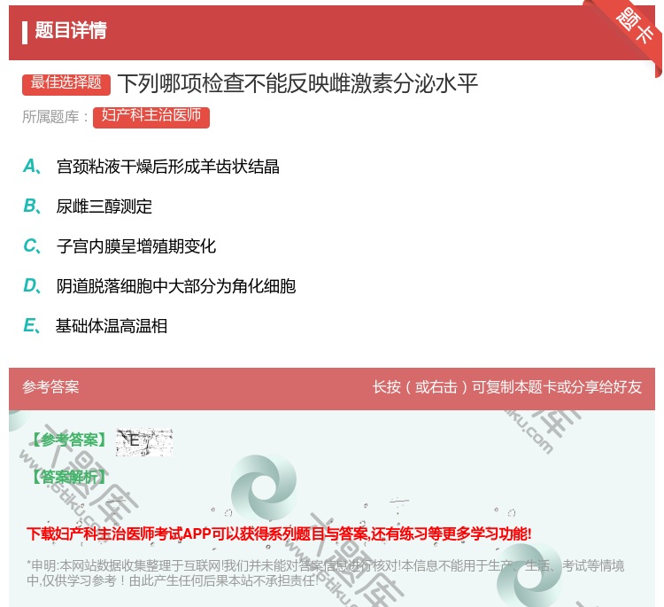Click the teal letter A option marker
The width and height of the screenshot is (664, 607).
click(32, 167)
